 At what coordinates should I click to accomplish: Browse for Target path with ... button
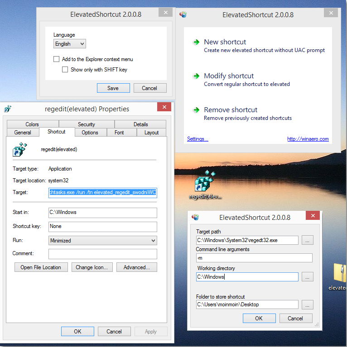[308, 240]
